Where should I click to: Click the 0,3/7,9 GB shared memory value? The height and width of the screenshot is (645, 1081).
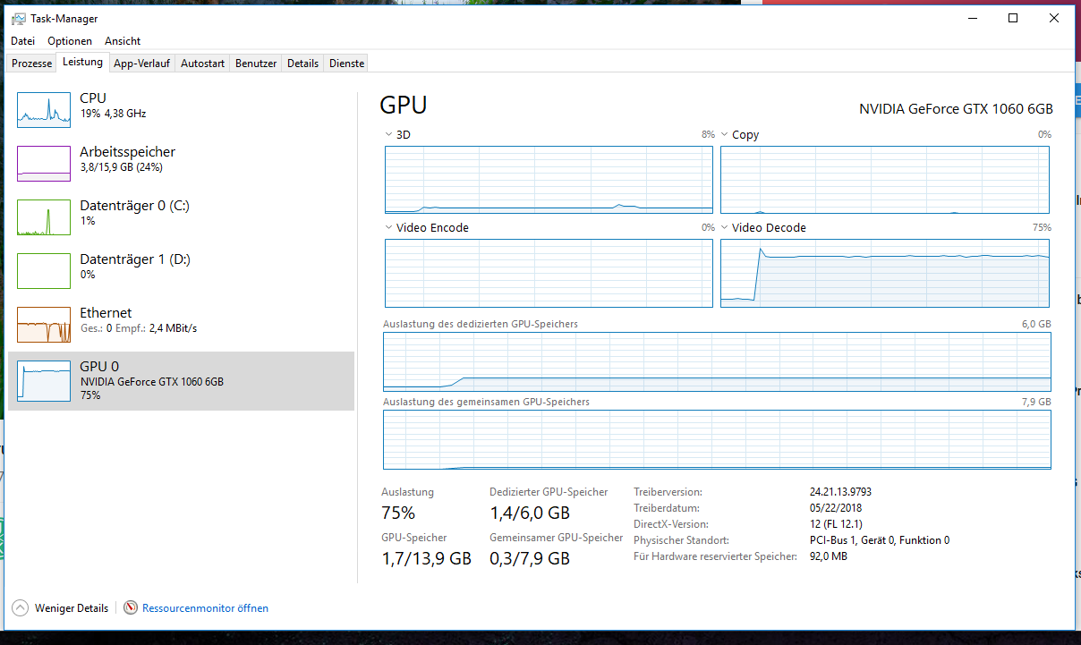(x=530, y=559)
